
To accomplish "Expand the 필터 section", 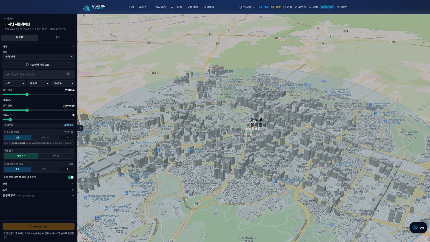I will point(38,184).
